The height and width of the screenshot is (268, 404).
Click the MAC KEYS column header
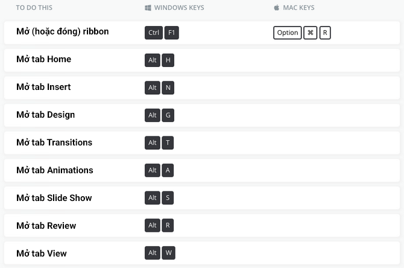tap(298, 8)
